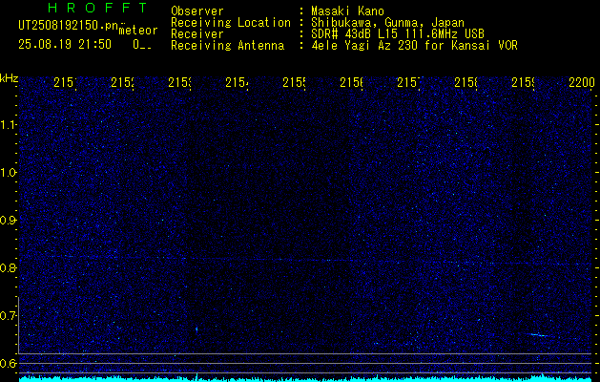Click the 2157 time axis label
The width and height of the screenshot is (600, 382).
408,82
